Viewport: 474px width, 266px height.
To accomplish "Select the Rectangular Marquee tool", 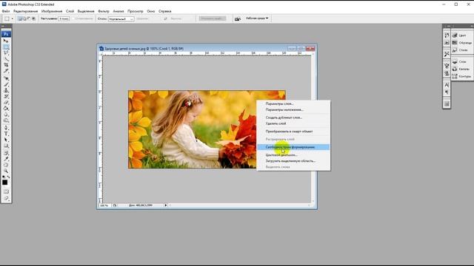I will point(6,47).
